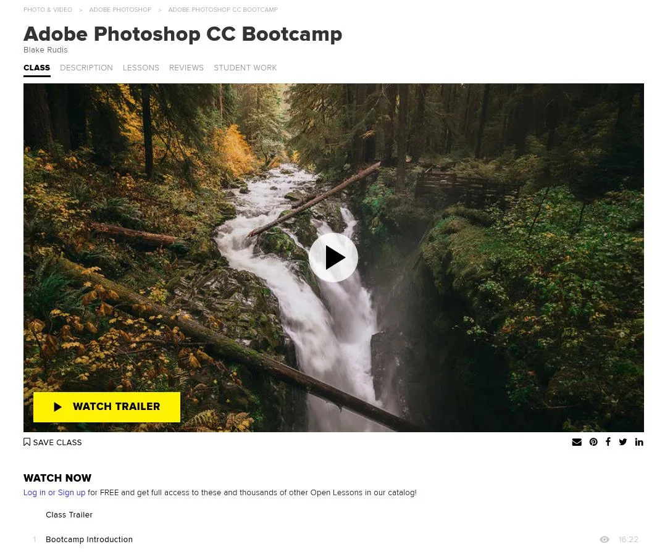
Task: Share the class on Pinterest
Action: coord(593,441)
